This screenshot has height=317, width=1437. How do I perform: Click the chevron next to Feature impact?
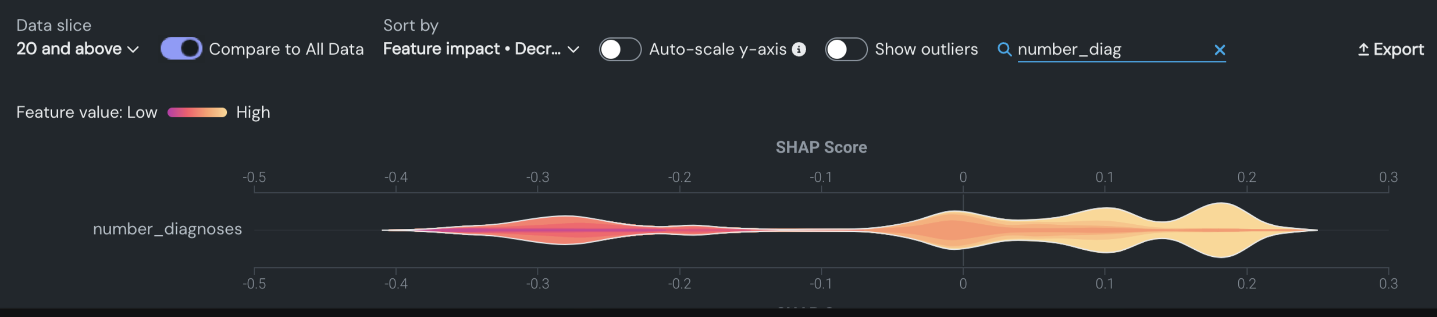point(573,49)
